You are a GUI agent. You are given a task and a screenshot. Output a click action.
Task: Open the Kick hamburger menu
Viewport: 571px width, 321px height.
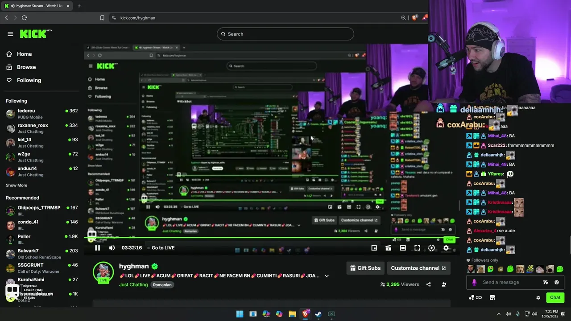pyautogui.click(x=10, y=34)
